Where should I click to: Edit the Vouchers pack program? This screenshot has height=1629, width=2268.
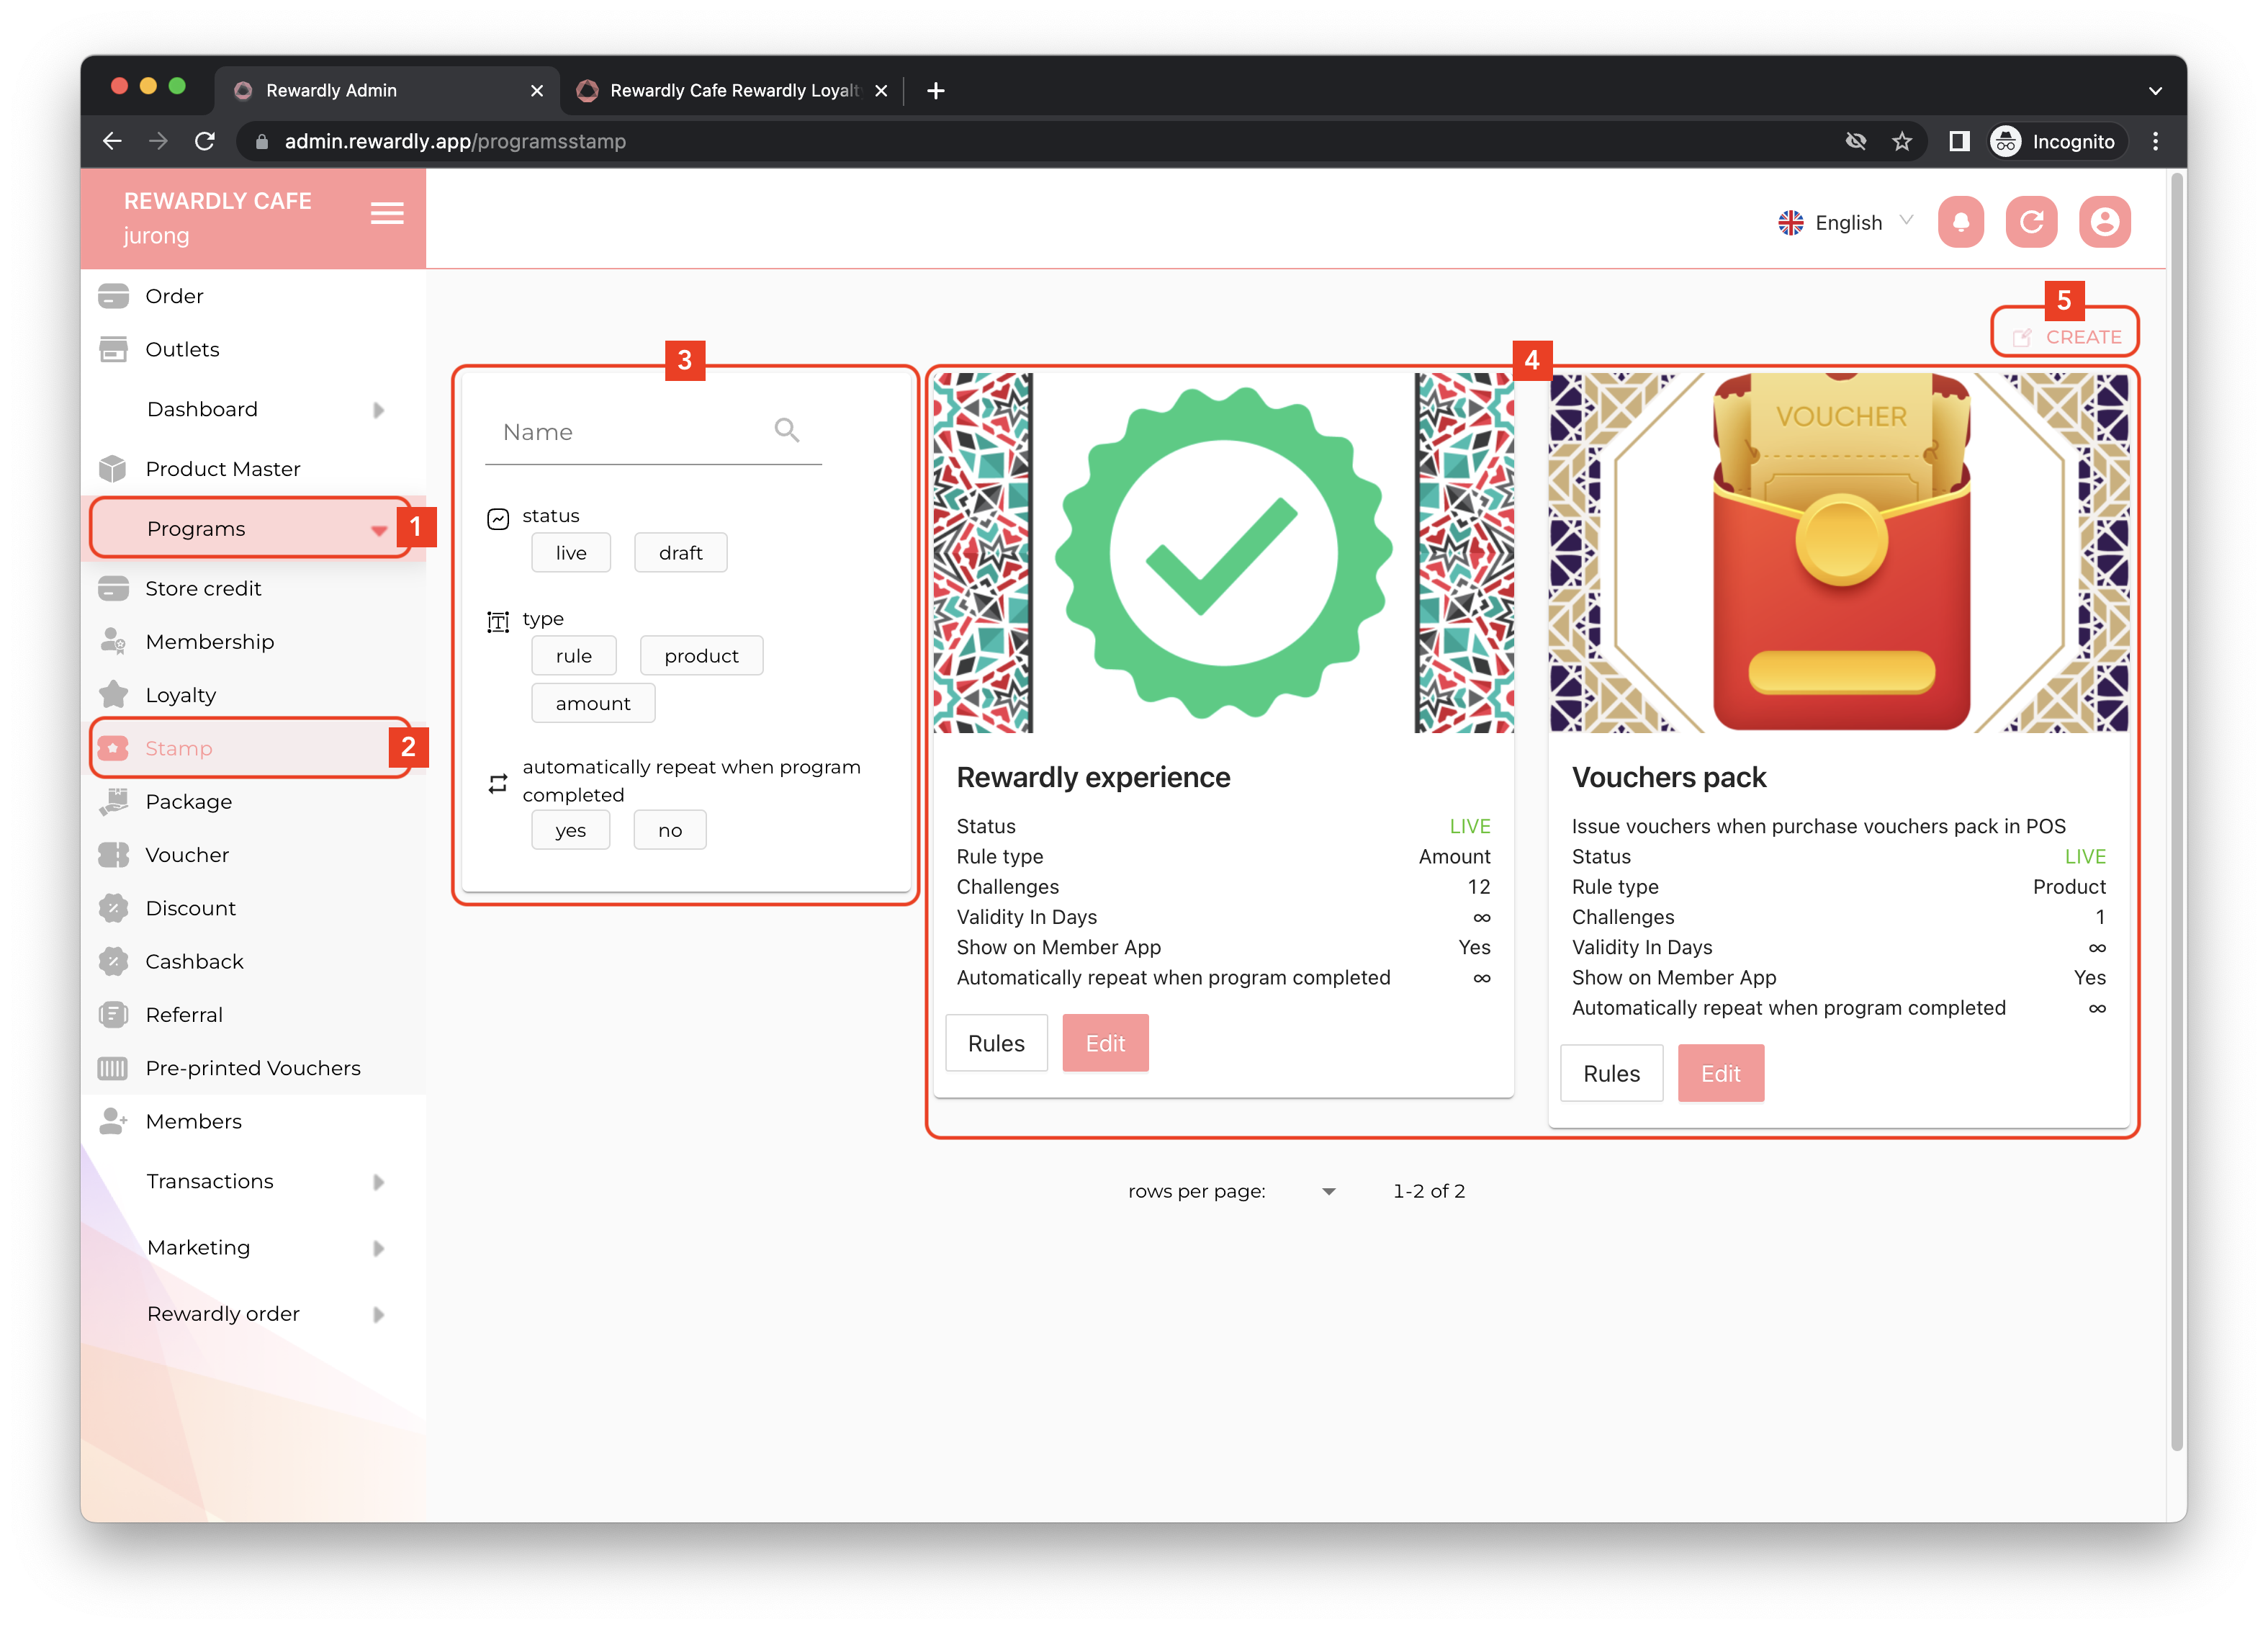1720,1073
